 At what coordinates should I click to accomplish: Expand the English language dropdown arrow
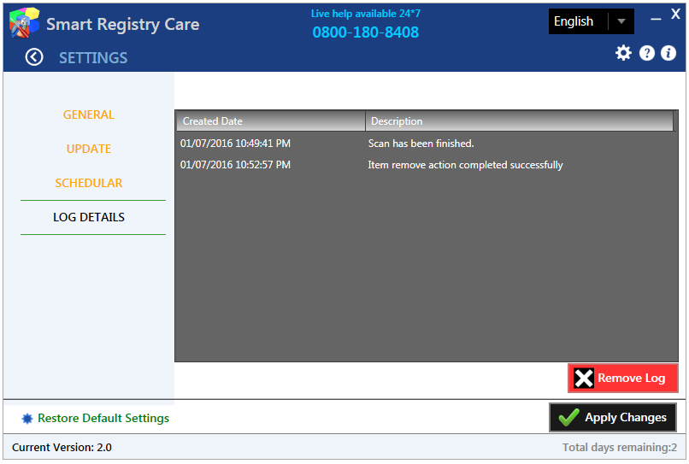(x=621, y=21)
